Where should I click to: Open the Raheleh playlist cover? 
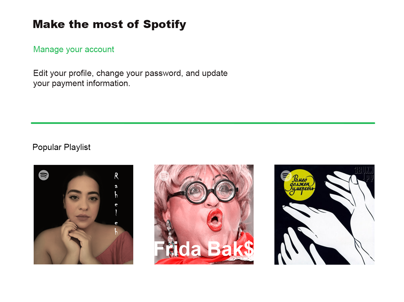point(83,215)
